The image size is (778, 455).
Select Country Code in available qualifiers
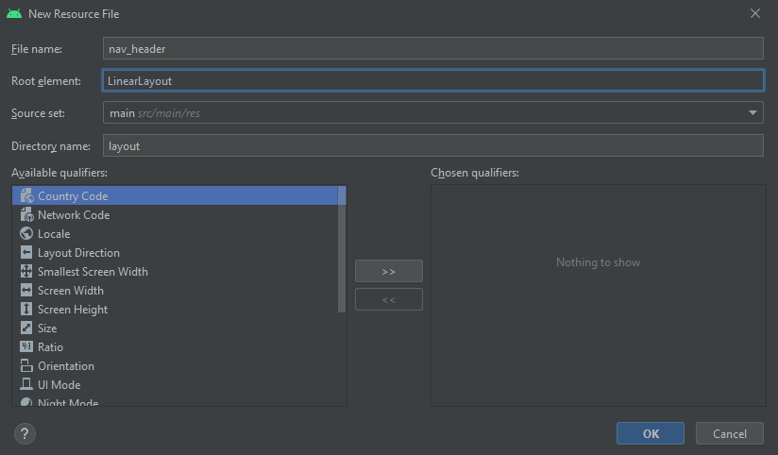click(x=175, y=196)
